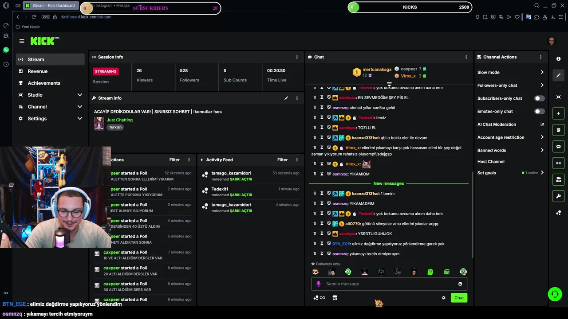The image size is (568, 319).
Task: Go to Stream in sidebar
Action: (50, 59)
